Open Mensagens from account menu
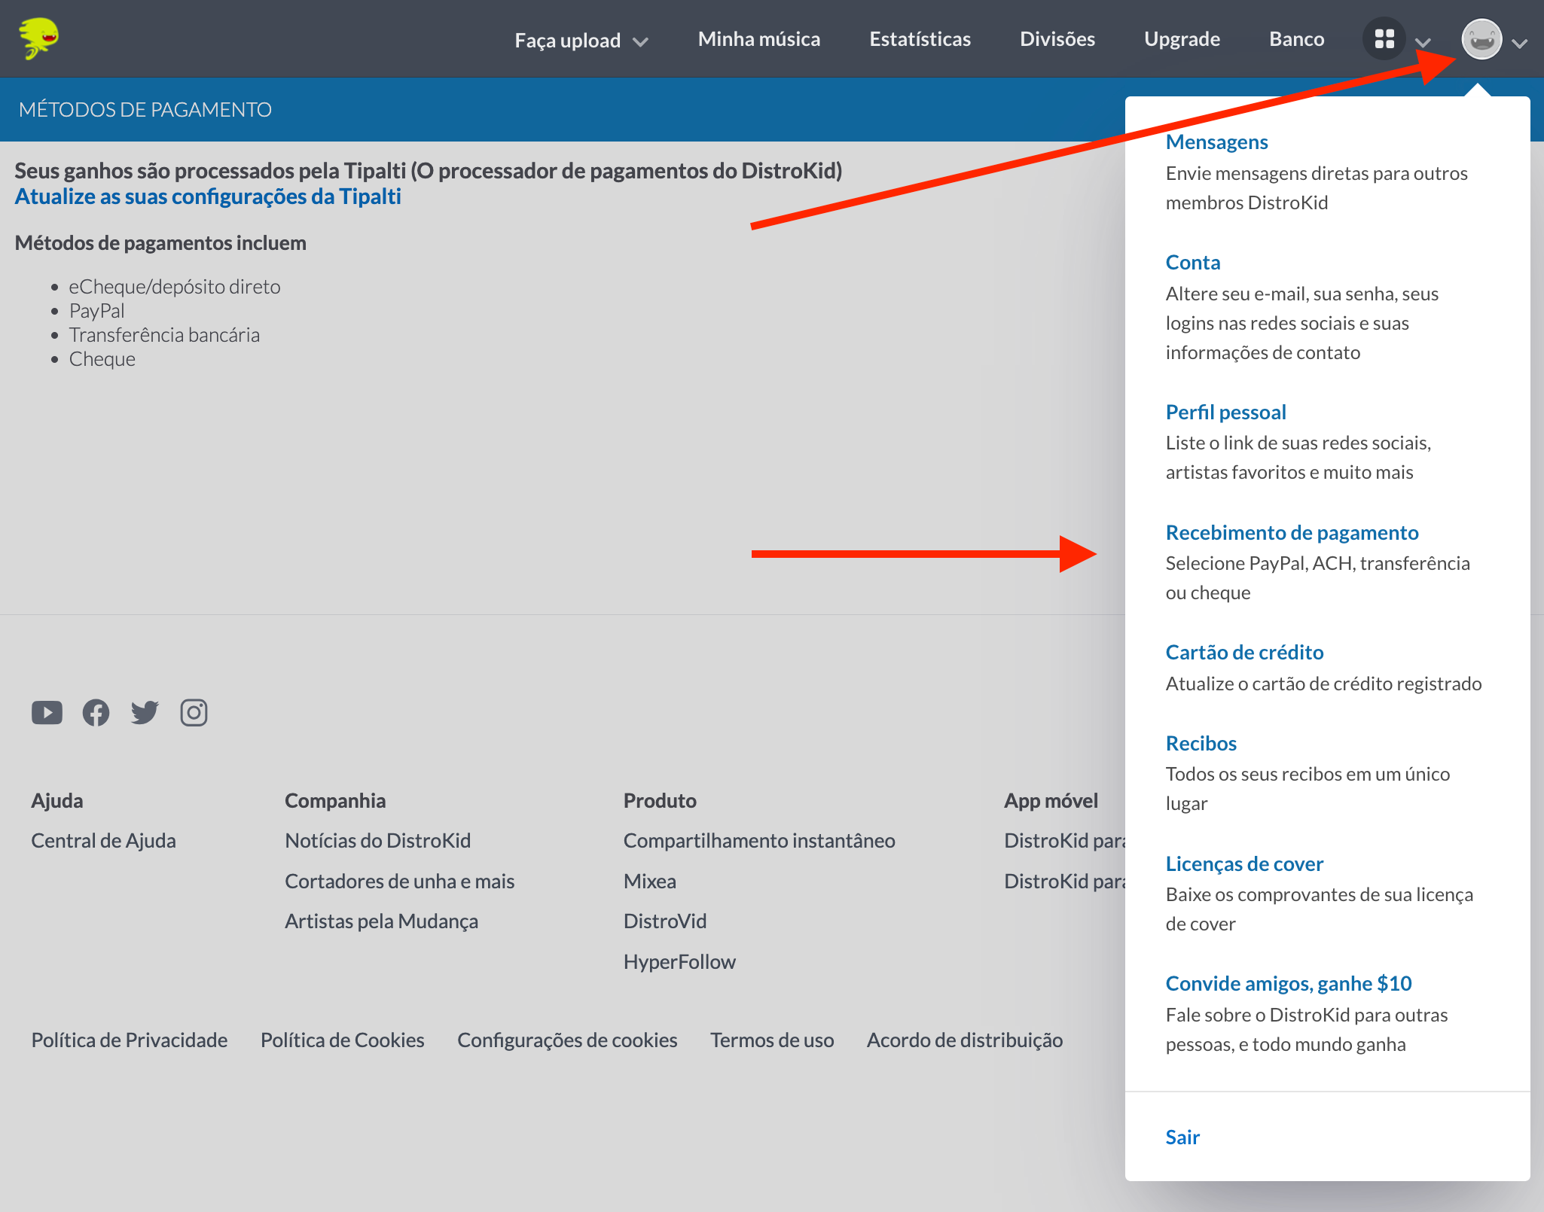1544x1212 pixels. click(x=1216, y=142)
